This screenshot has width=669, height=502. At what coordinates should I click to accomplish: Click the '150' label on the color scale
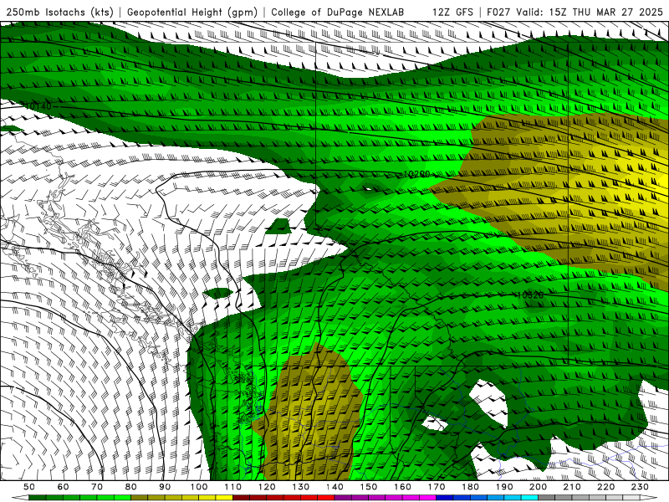[369, 487]
